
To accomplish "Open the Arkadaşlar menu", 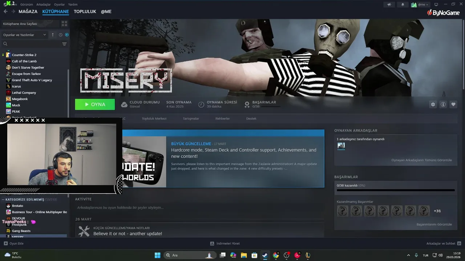I will [x=44, y=4].
